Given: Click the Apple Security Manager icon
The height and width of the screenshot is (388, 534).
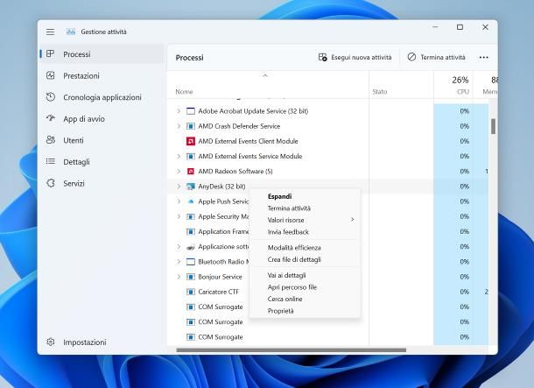Looking at the screenshot, I should pos(191,216).
